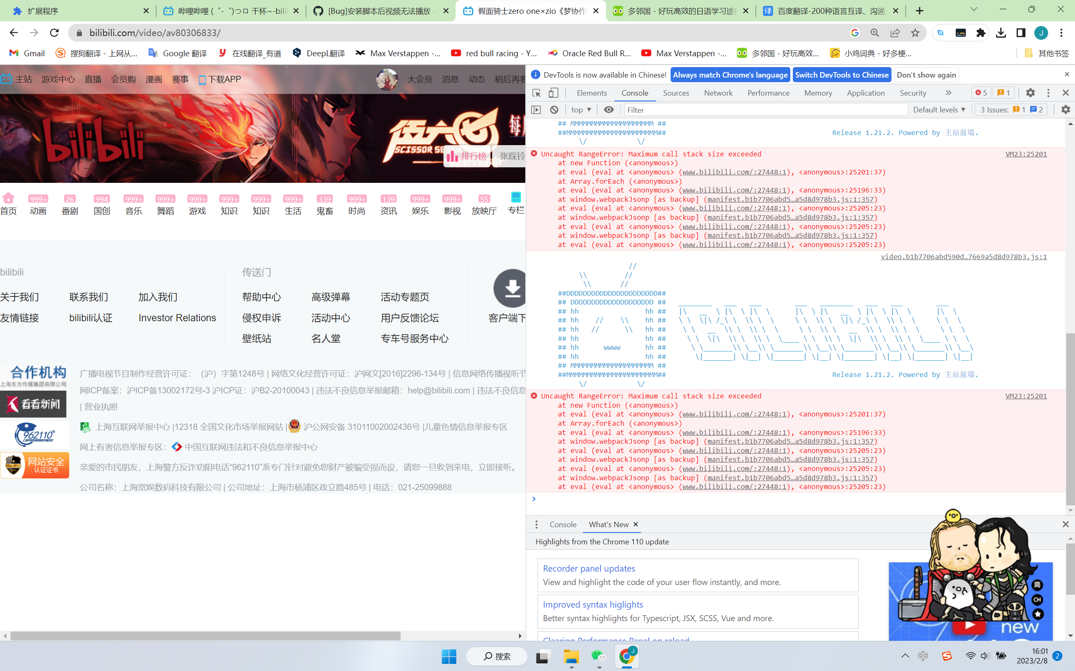
Task: Open WeChat from the taskbar
Action: 599,657
